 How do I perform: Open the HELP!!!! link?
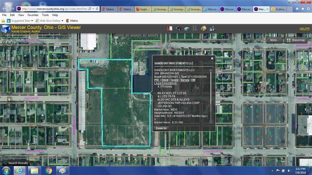pos(305,29)
